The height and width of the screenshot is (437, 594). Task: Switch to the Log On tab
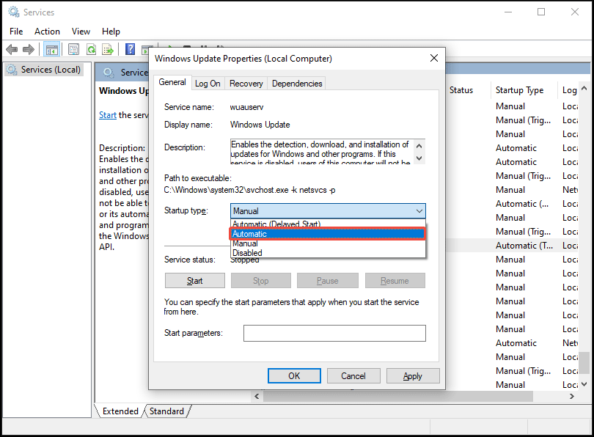[208, 83]
